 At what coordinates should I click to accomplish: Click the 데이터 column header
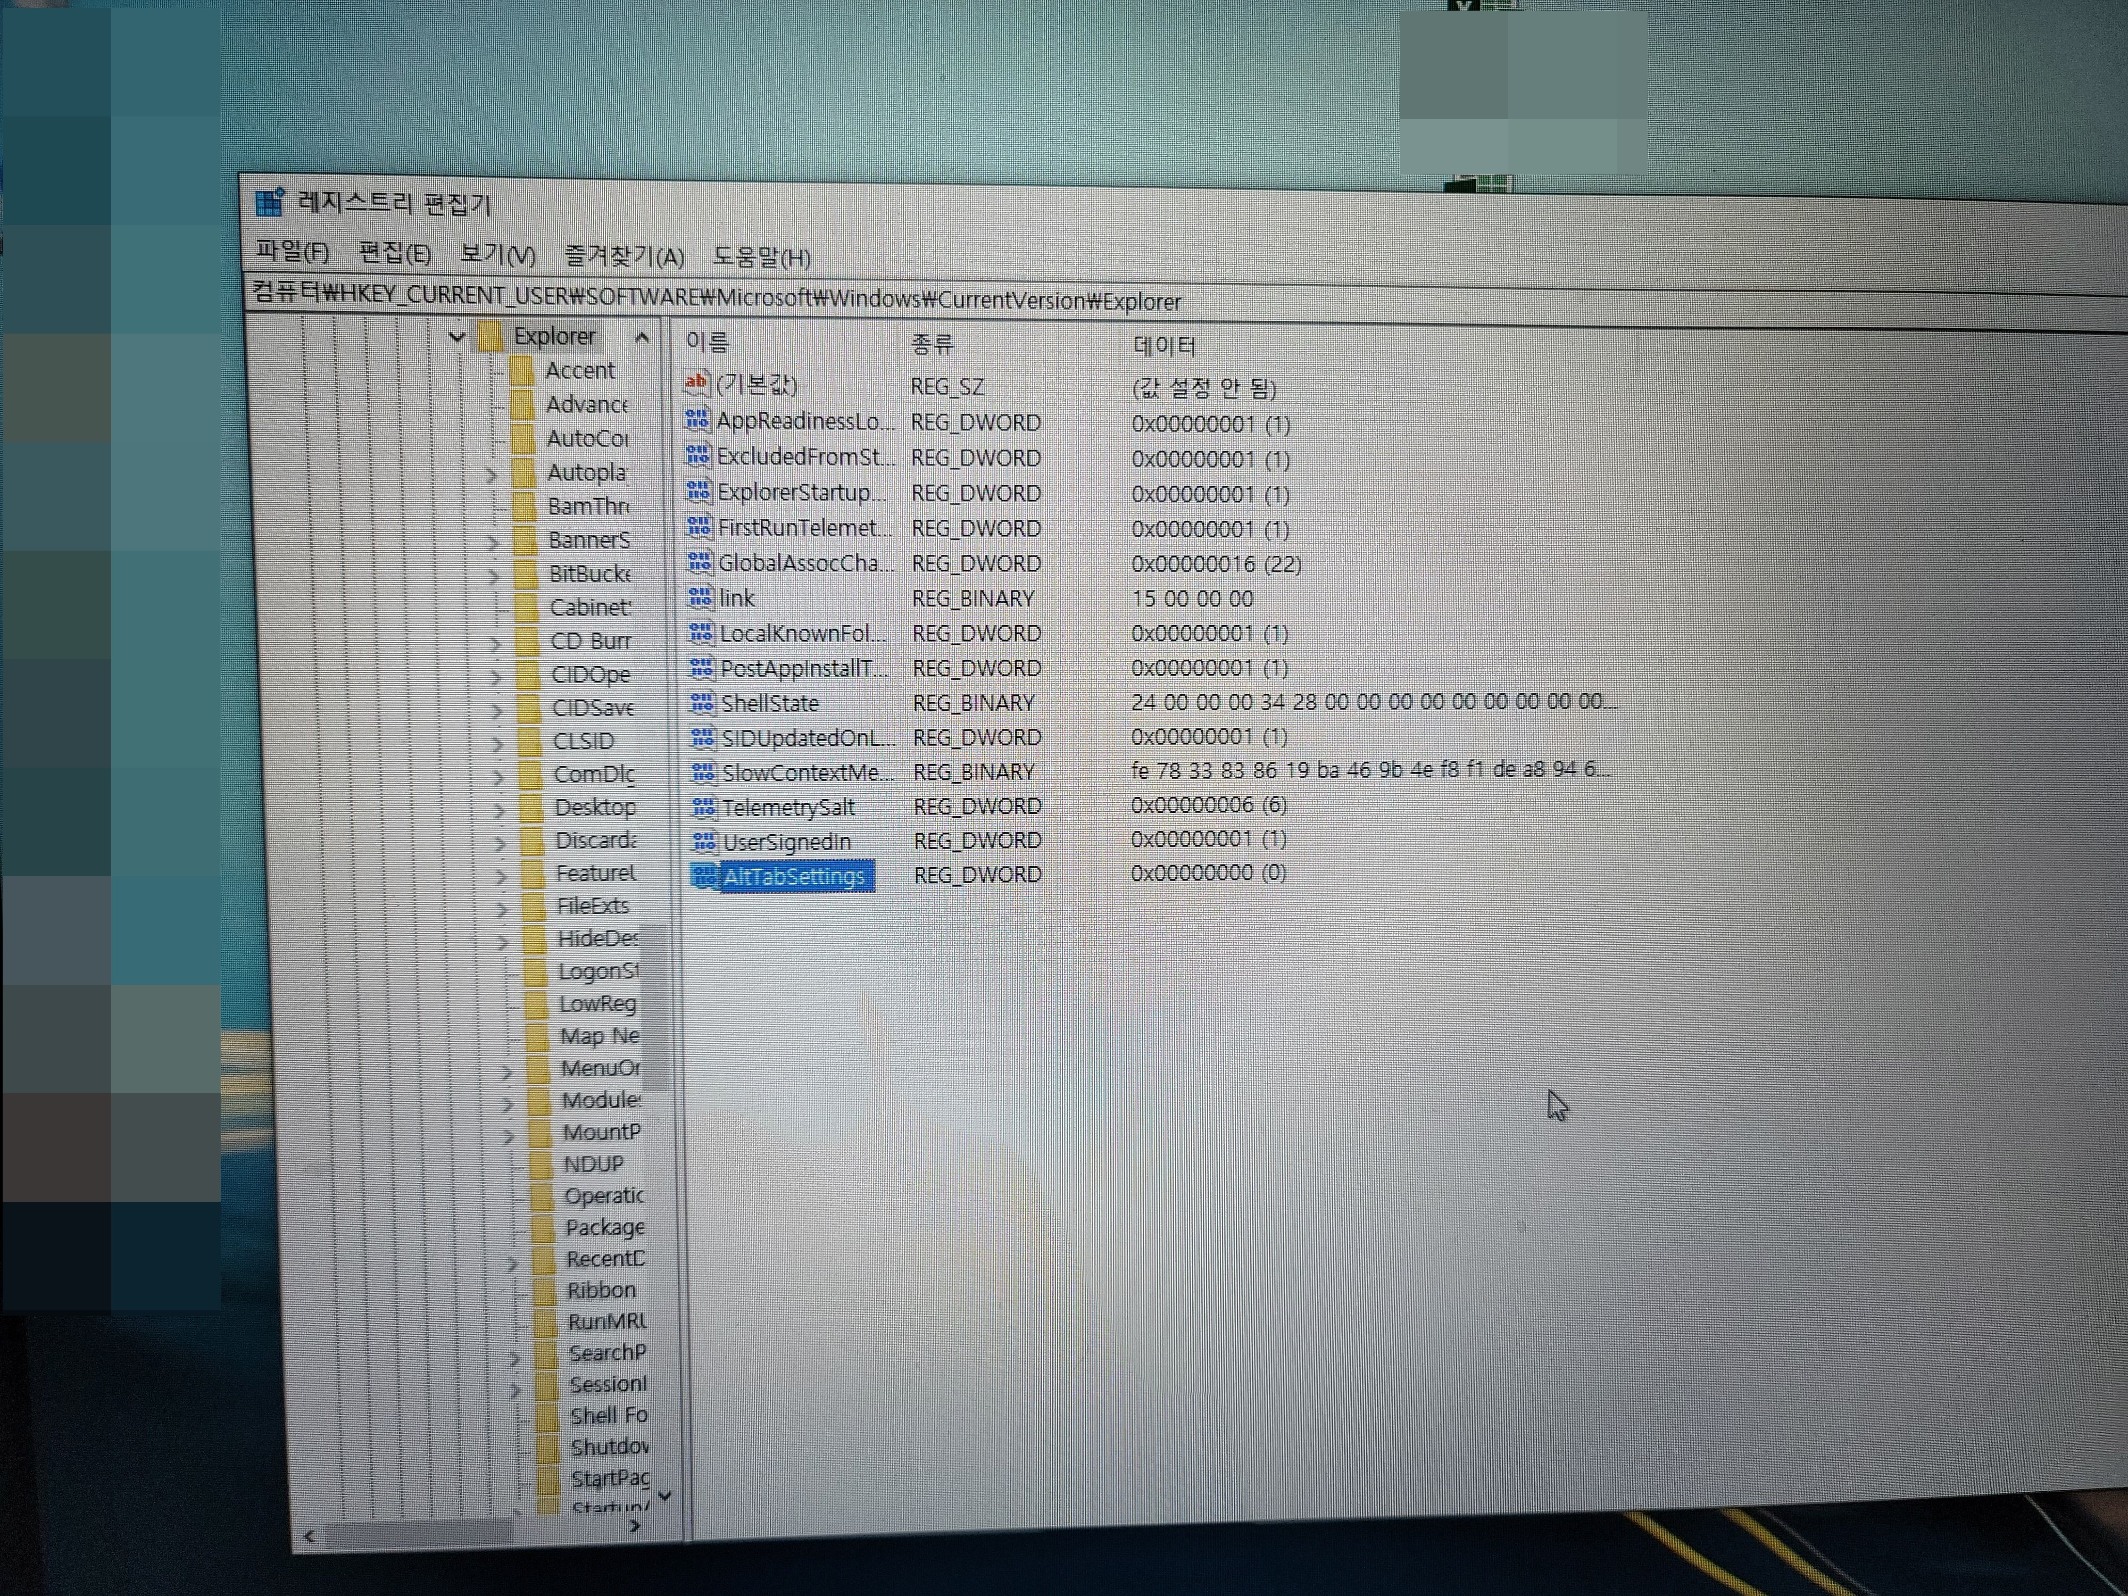(x=1164, y=345)
